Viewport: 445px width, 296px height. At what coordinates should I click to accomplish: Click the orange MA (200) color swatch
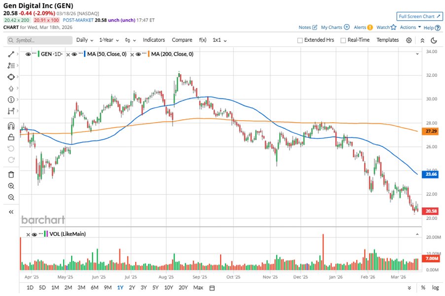(x=148, y=54)
